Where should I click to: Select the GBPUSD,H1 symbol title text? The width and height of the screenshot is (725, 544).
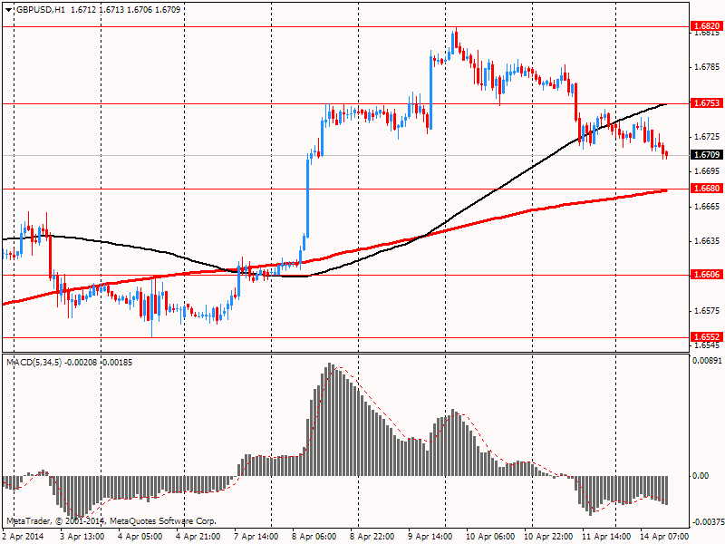coord(41,10)
